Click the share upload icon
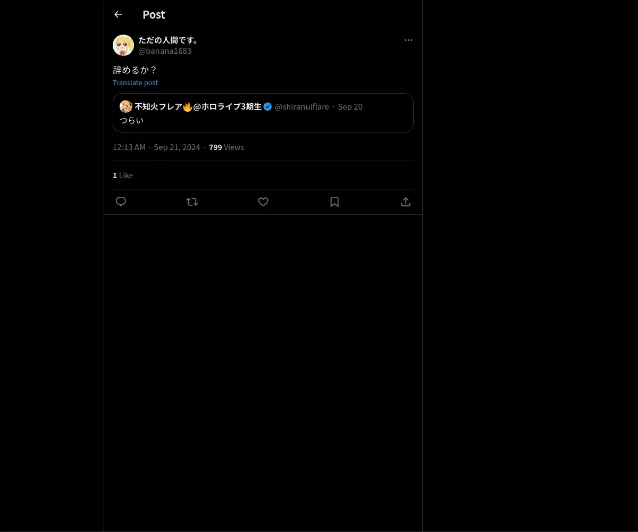 (x=406, y=202)
